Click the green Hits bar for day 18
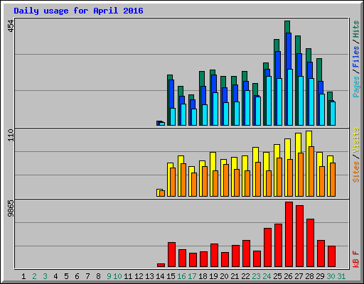This screenshot has height=284, width=364. [x=202, y=79]
